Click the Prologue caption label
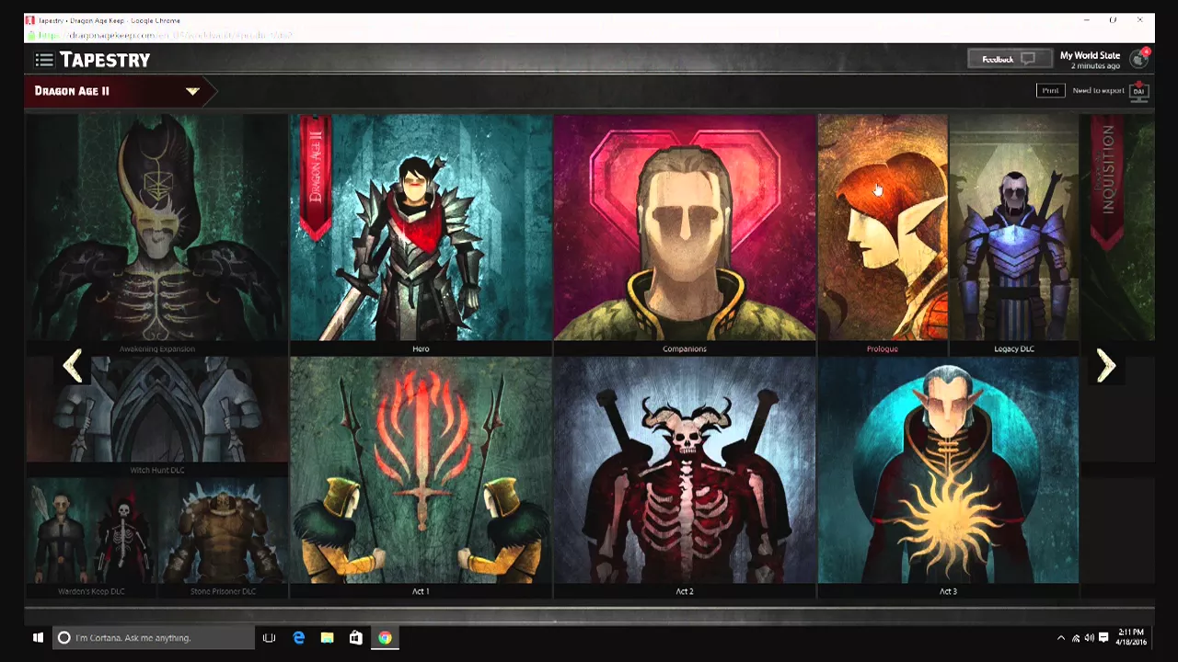 click(882, 349)
